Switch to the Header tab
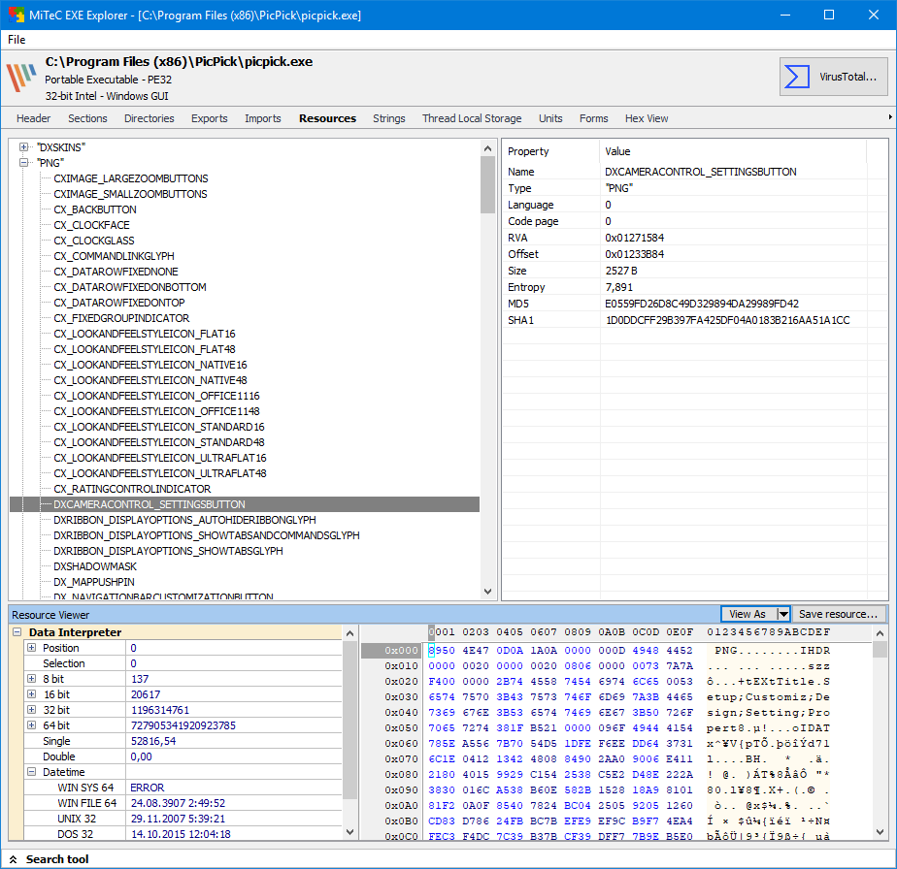Viewport: 897px width, 869px height. tap(34, 118)
